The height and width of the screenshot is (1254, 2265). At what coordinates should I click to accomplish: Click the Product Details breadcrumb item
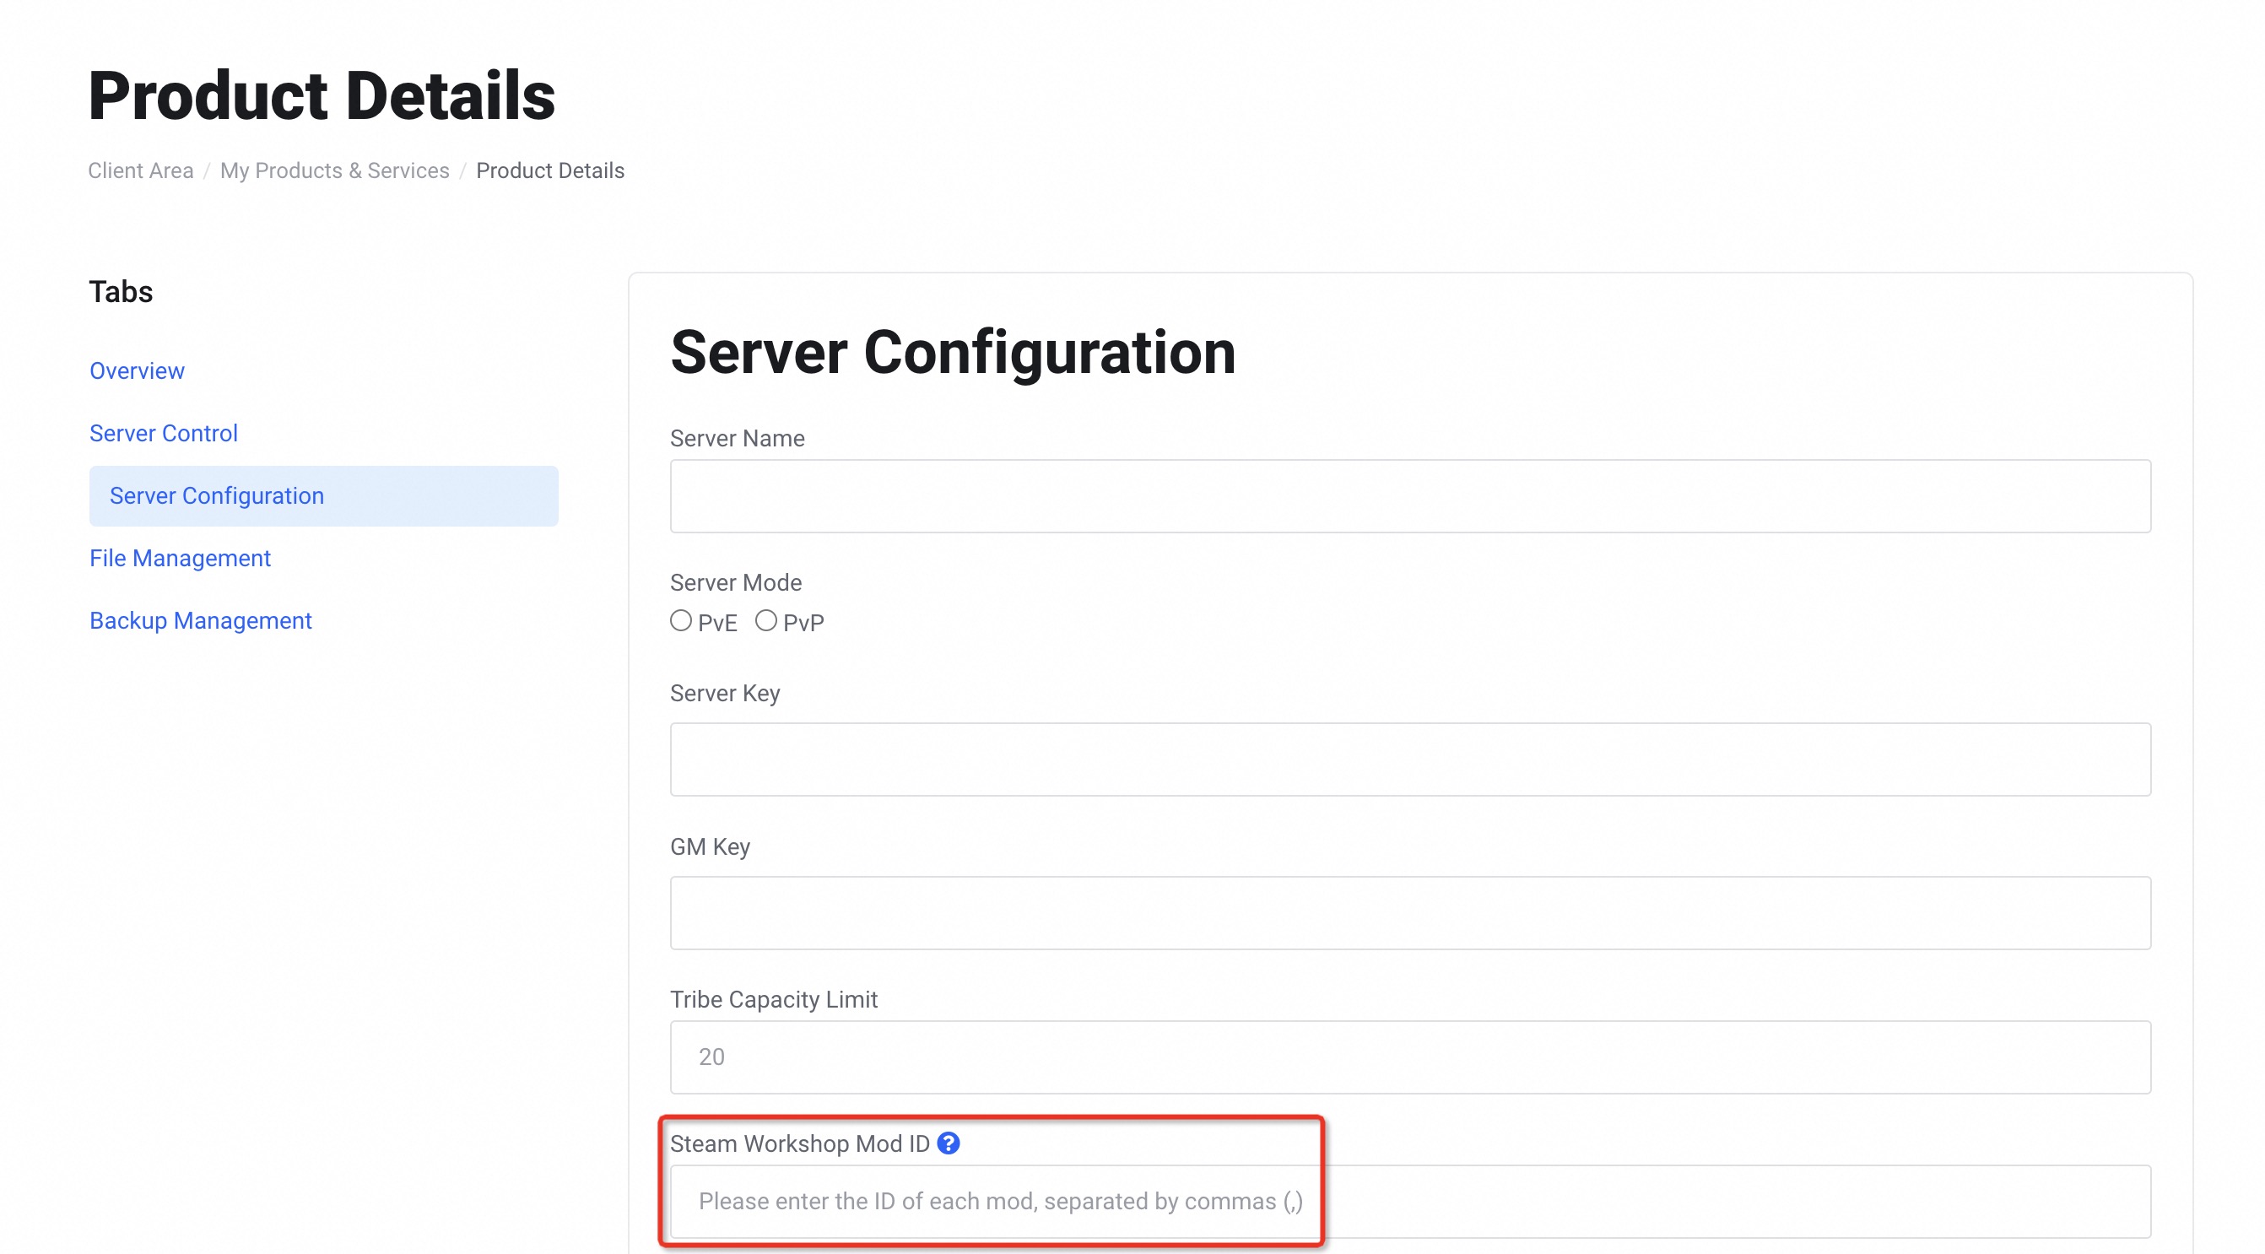(x=550, y=170)
